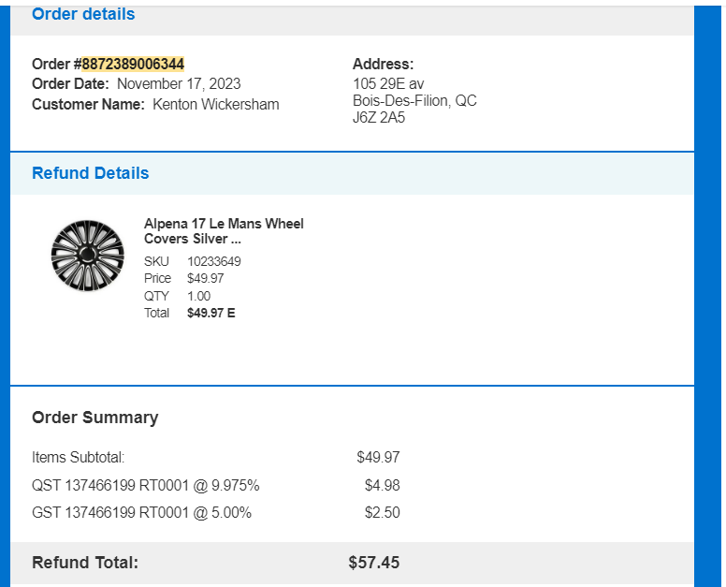Viewport: 726px width, 587px height.
Task: Click the postal code J6Z 2A5
Action: (x=379, y=118)
